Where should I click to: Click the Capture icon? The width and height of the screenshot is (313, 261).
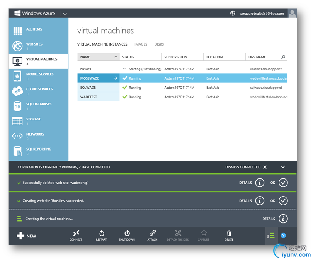click(x=204, y=233)
